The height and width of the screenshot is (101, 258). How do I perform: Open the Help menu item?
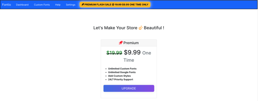[x=58, y=5]
